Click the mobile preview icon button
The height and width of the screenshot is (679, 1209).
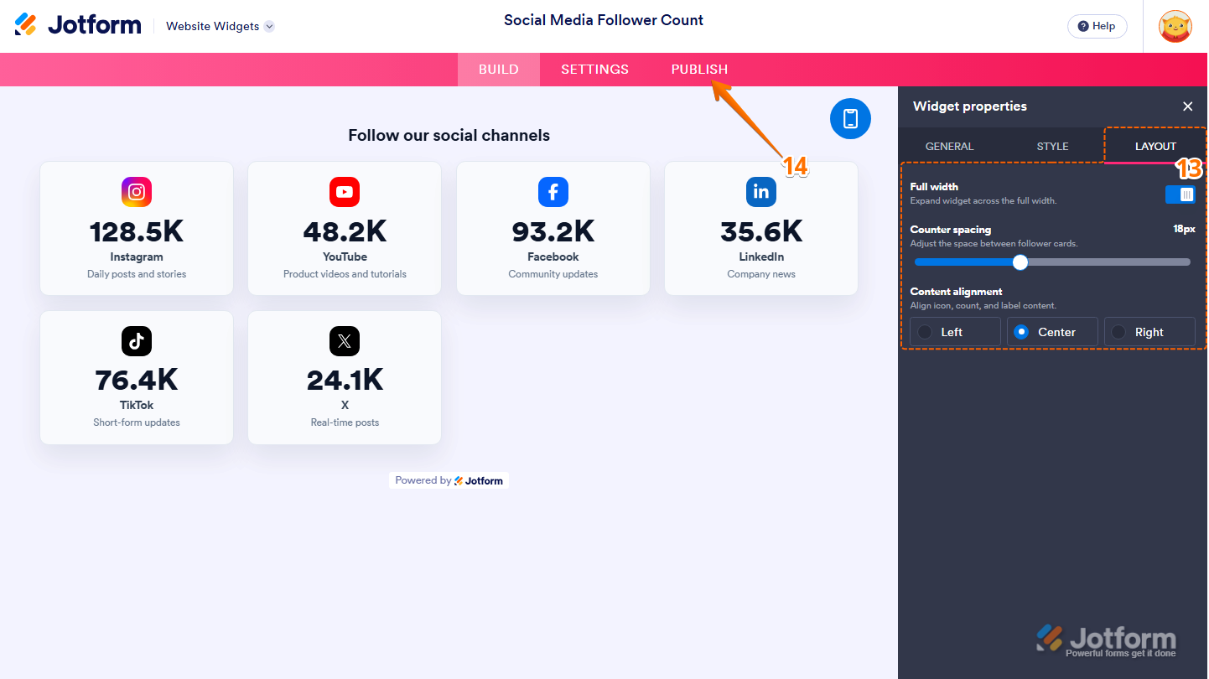tap(850, 118)
